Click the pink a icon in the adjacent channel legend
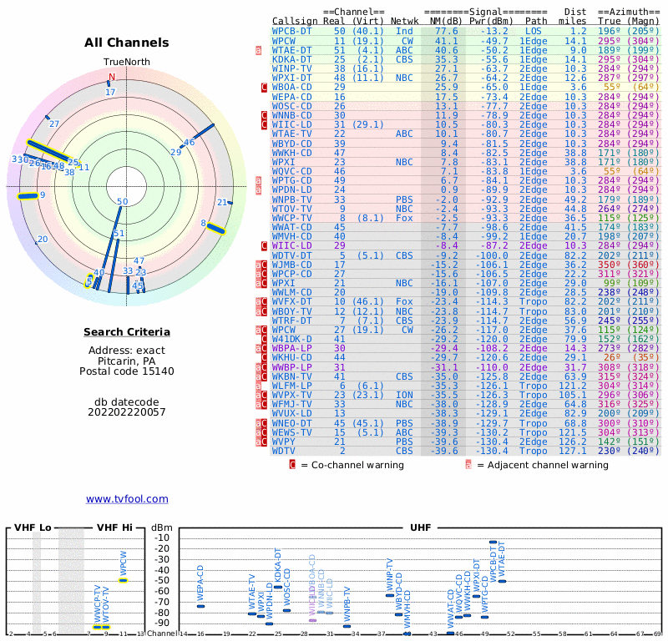This screenshot has height=641, width=668. click(468, 465)
